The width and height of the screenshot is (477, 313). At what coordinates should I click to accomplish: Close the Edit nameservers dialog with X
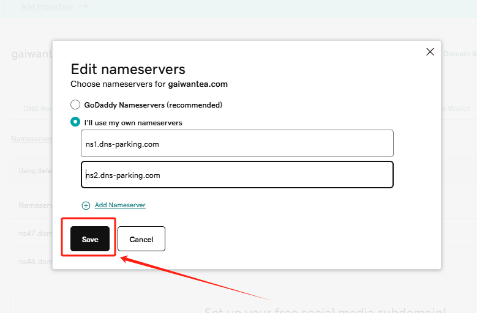click(x=430, y=52)
